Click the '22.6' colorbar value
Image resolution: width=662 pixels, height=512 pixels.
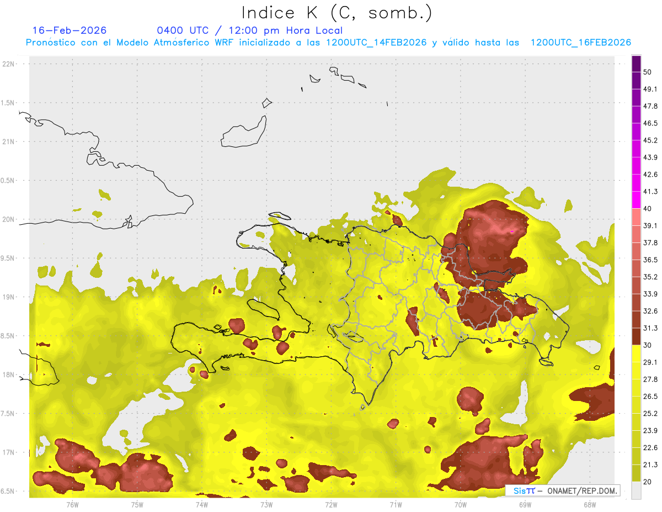pos(650,447)
